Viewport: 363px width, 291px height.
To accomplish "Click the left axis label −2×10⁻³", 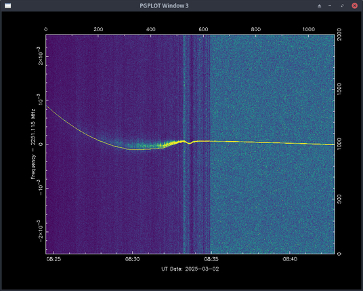I will [x=40, y=231].
